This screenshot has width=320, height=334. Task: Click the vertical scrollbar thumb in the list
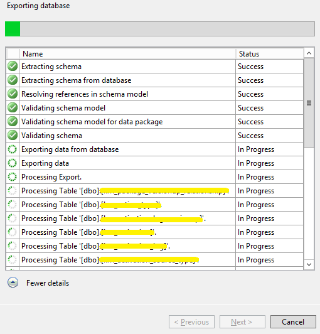coord(309,103)
